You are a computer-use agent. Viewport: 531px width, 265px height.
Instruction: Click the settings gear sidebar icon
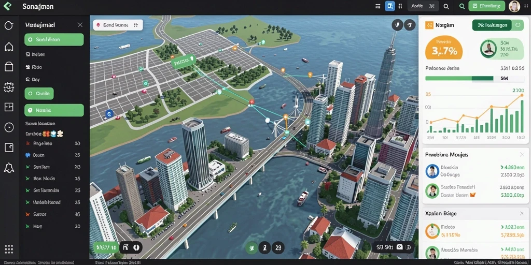9,87
